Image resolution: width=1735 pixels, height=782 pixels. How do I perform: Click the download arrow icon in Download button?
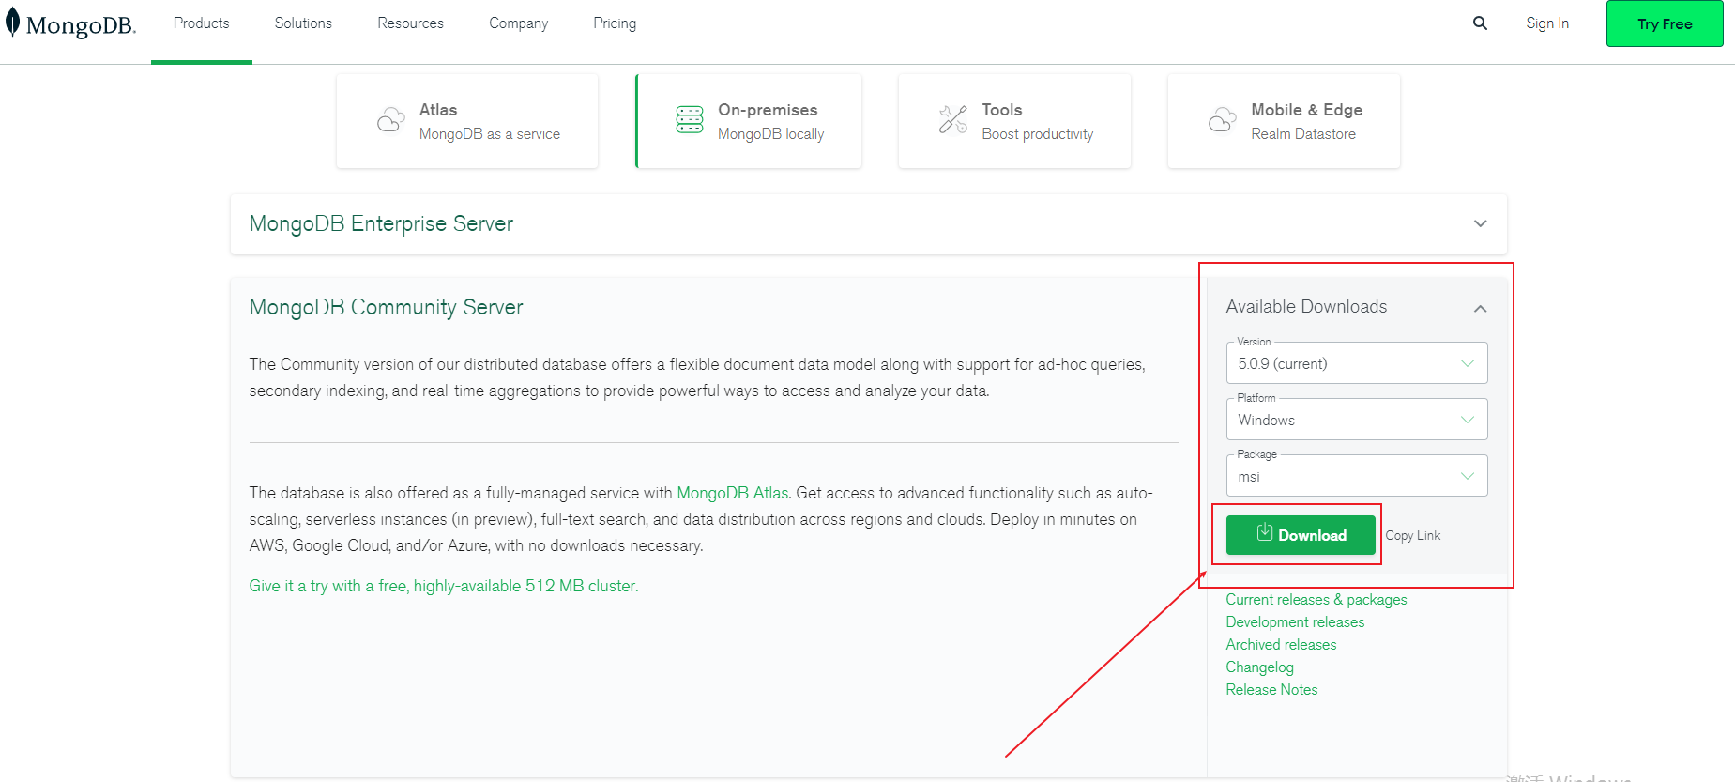pyautogui.click(x=1265, y=532)
